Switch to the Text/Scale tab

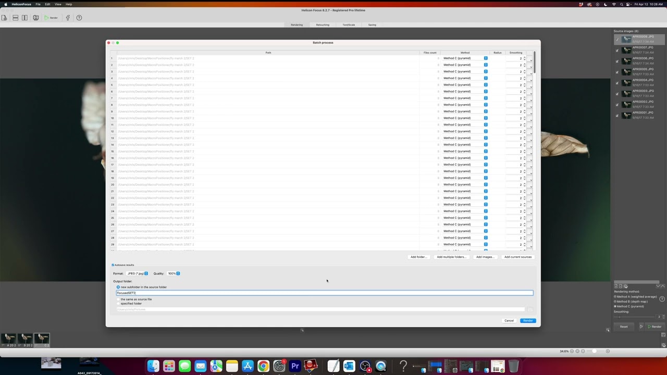pyautogui.click(x=349, y=25)
